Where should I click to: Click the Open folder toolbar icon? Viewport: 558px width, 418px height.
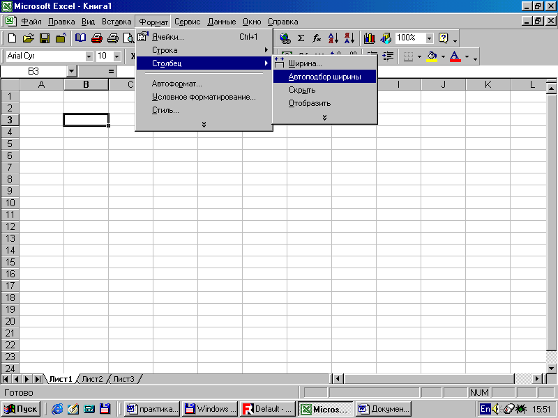28,38
